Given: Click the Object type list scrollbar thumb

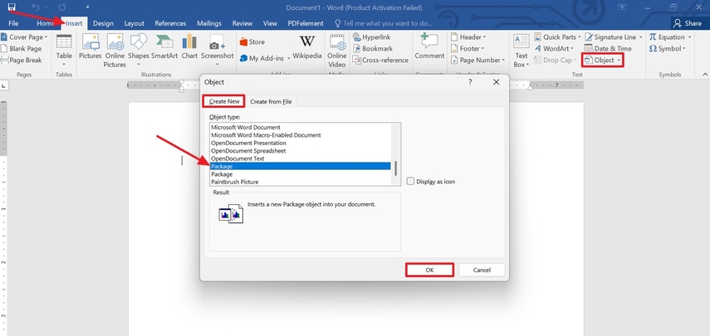Looking at the screenshot, I should pyautogui.click(x=396, y=168).
